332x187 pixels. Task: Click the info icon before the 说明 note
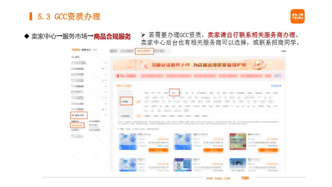pyautogui.click(x=119, y=122)
